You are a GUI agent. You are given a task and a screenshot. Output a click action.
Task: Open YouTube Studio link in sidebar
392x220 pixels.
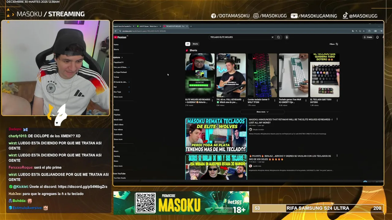click(120, 178)
